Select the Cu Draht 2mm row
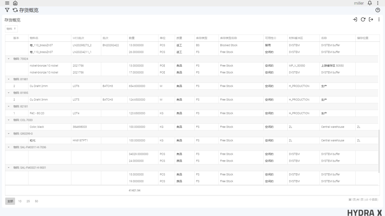Image resolution: width=385 pixels, height=216 pixels. point(191,86)
